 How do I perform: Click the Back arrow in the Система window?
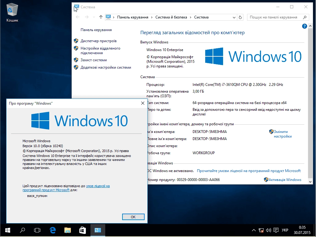click(78, 17)
